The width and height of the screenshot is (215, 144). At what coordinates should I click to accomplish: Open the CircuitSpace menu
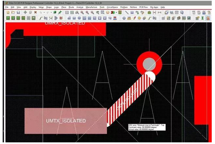[x=112, y=7]
